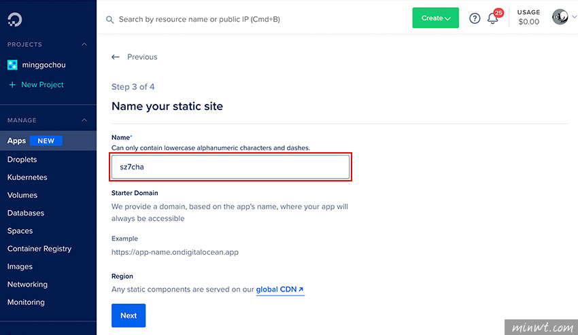Click the back arrow beside Previous

tap(116, 57)
